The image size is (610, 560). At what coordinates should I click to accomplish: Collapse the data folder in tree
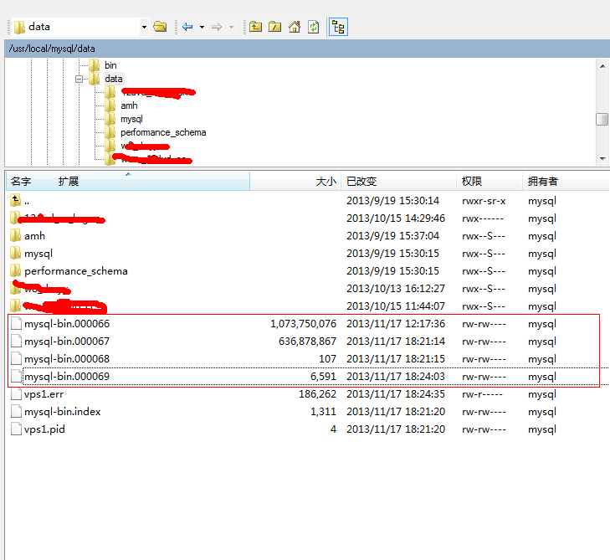click(x=79, y=79)
